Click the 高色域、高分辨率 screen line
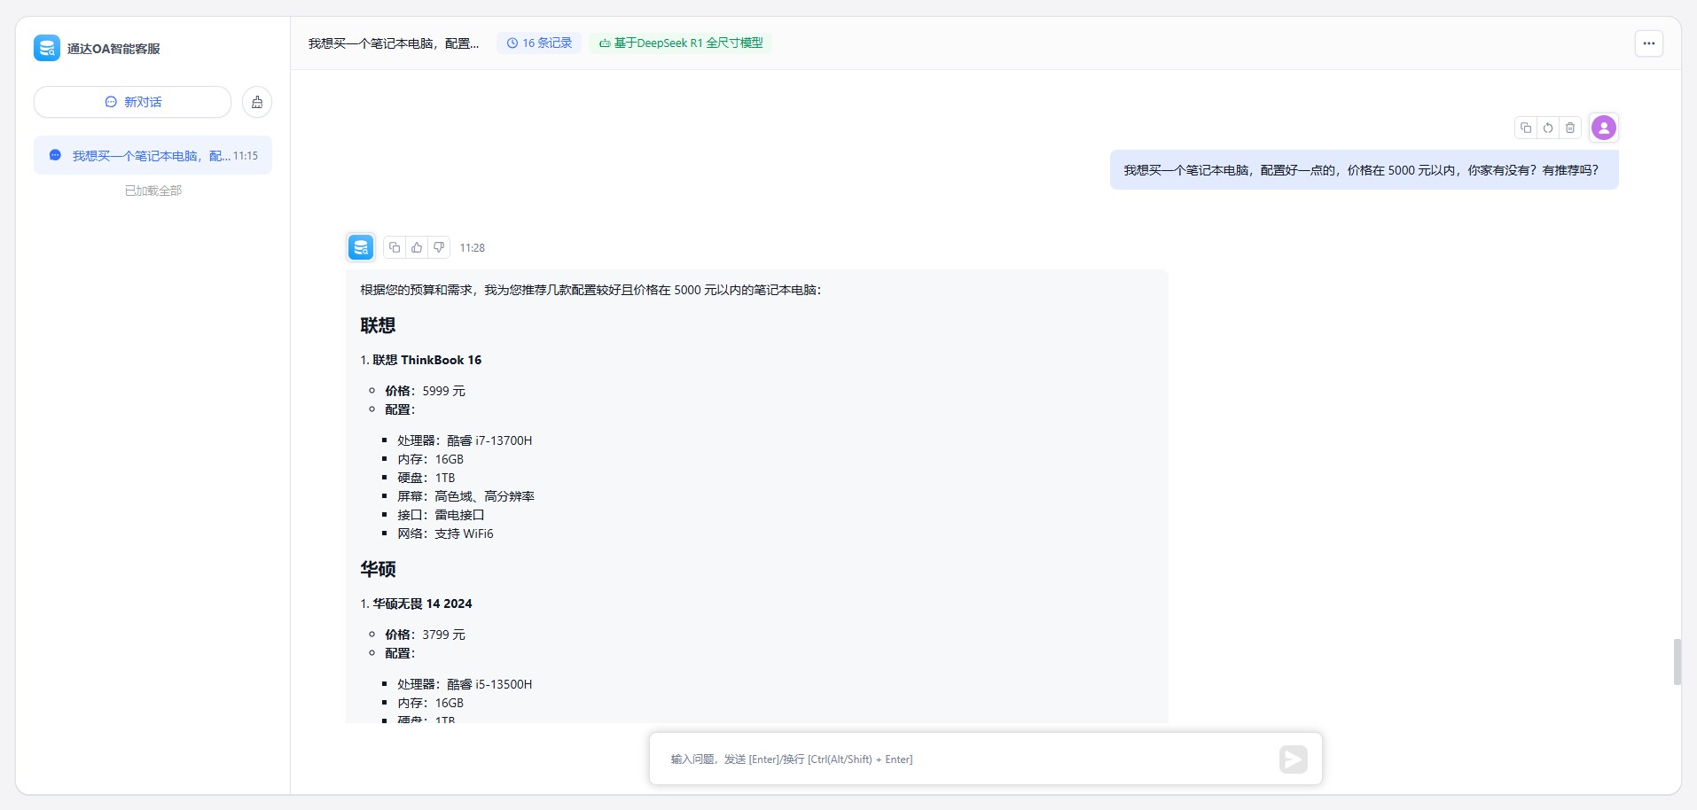 point(465,496)
